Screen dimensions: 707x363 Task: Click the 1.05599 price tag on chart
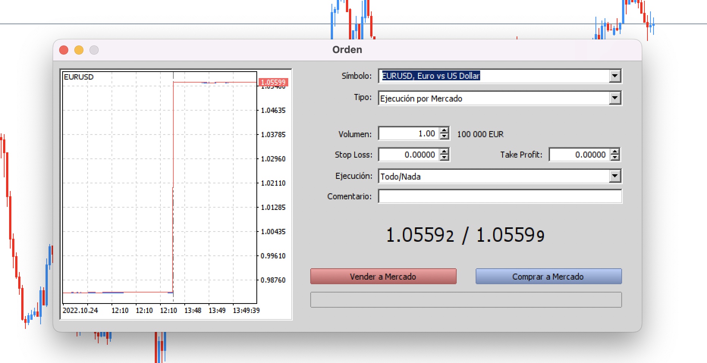[273, 82]
